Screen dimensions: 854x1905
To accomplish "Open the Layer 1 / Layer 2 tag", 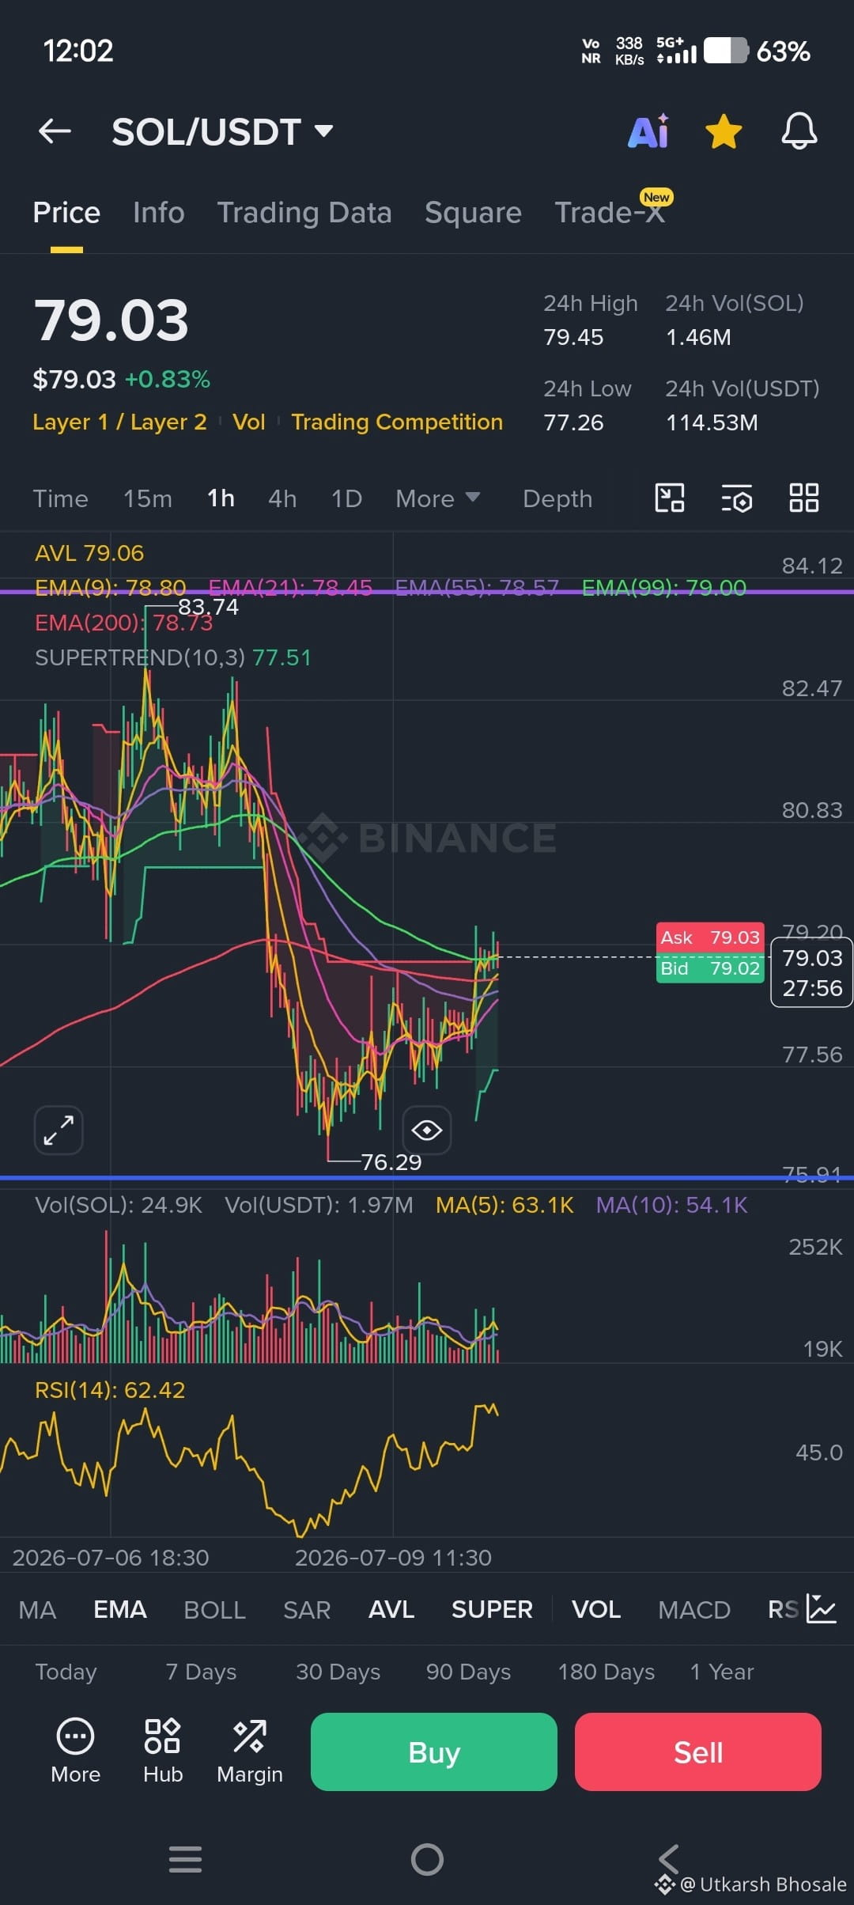I will click(119, 422).
